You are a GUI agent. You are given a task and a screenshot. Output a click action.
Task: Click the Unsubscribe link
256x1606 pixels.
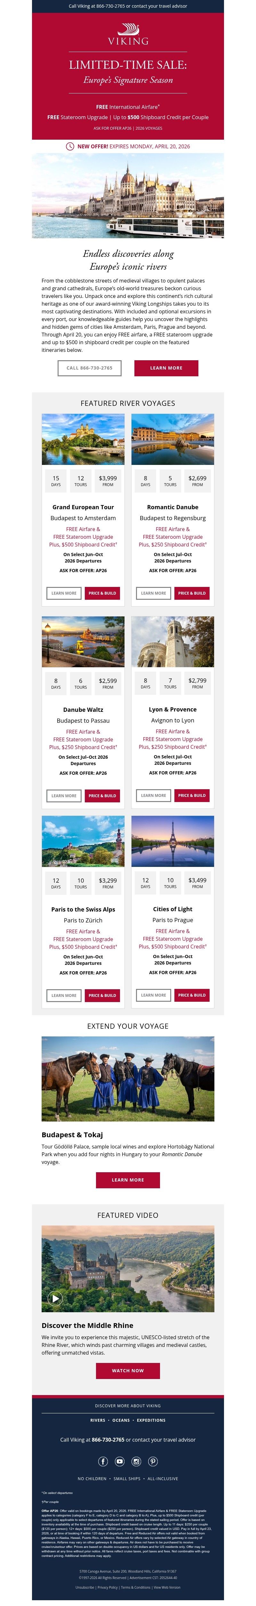click(85, 1587)
